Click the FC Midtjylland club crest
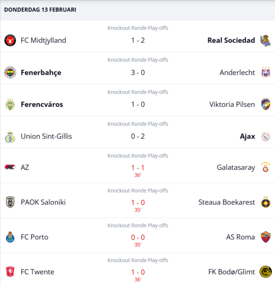The width and height of the screenshot is (275, 286). (x=10, y=40)
